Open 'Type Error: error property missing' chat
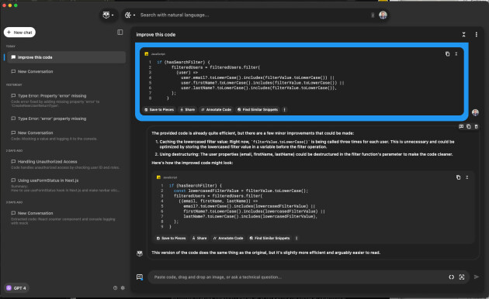 [66, 119]
